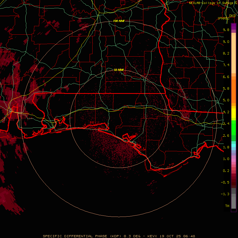Screen dimensions: 238x238
Task: Click the 1.0 legend value
Action: click(226, 159)
